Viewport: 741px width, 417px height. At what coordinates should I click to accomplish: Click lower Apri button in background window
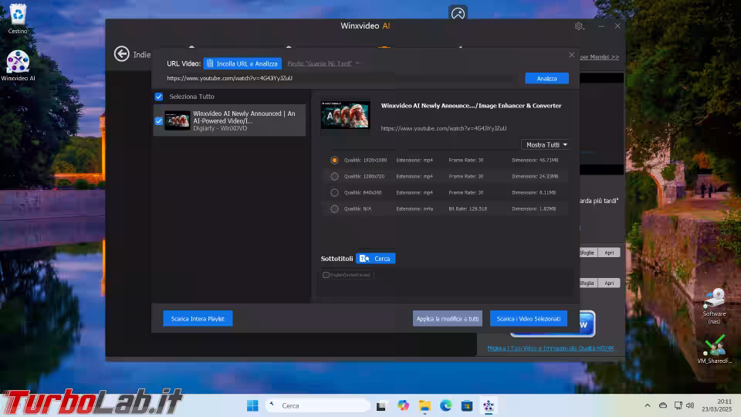tap(609, 283)
